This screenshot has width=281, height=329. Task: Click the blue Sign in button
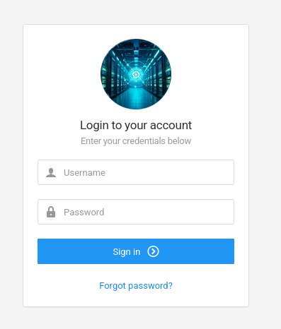coord(136,251)
